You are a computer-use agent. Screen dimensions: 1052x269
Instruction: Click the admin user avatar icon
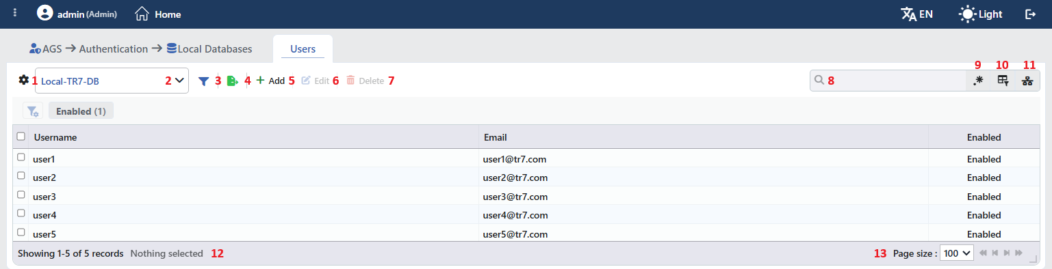45,14
